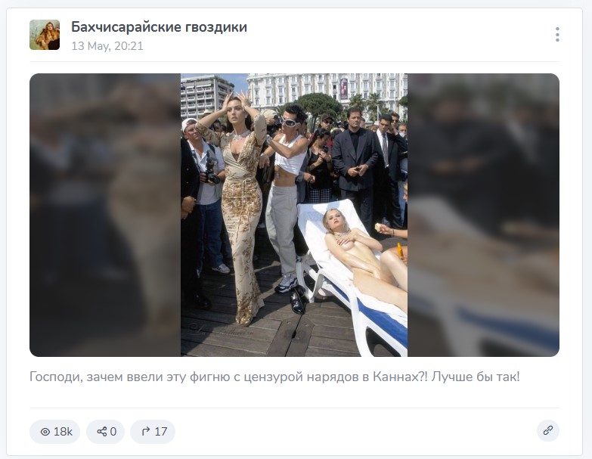Open the channel avatar thumbnail

[45, 35]
